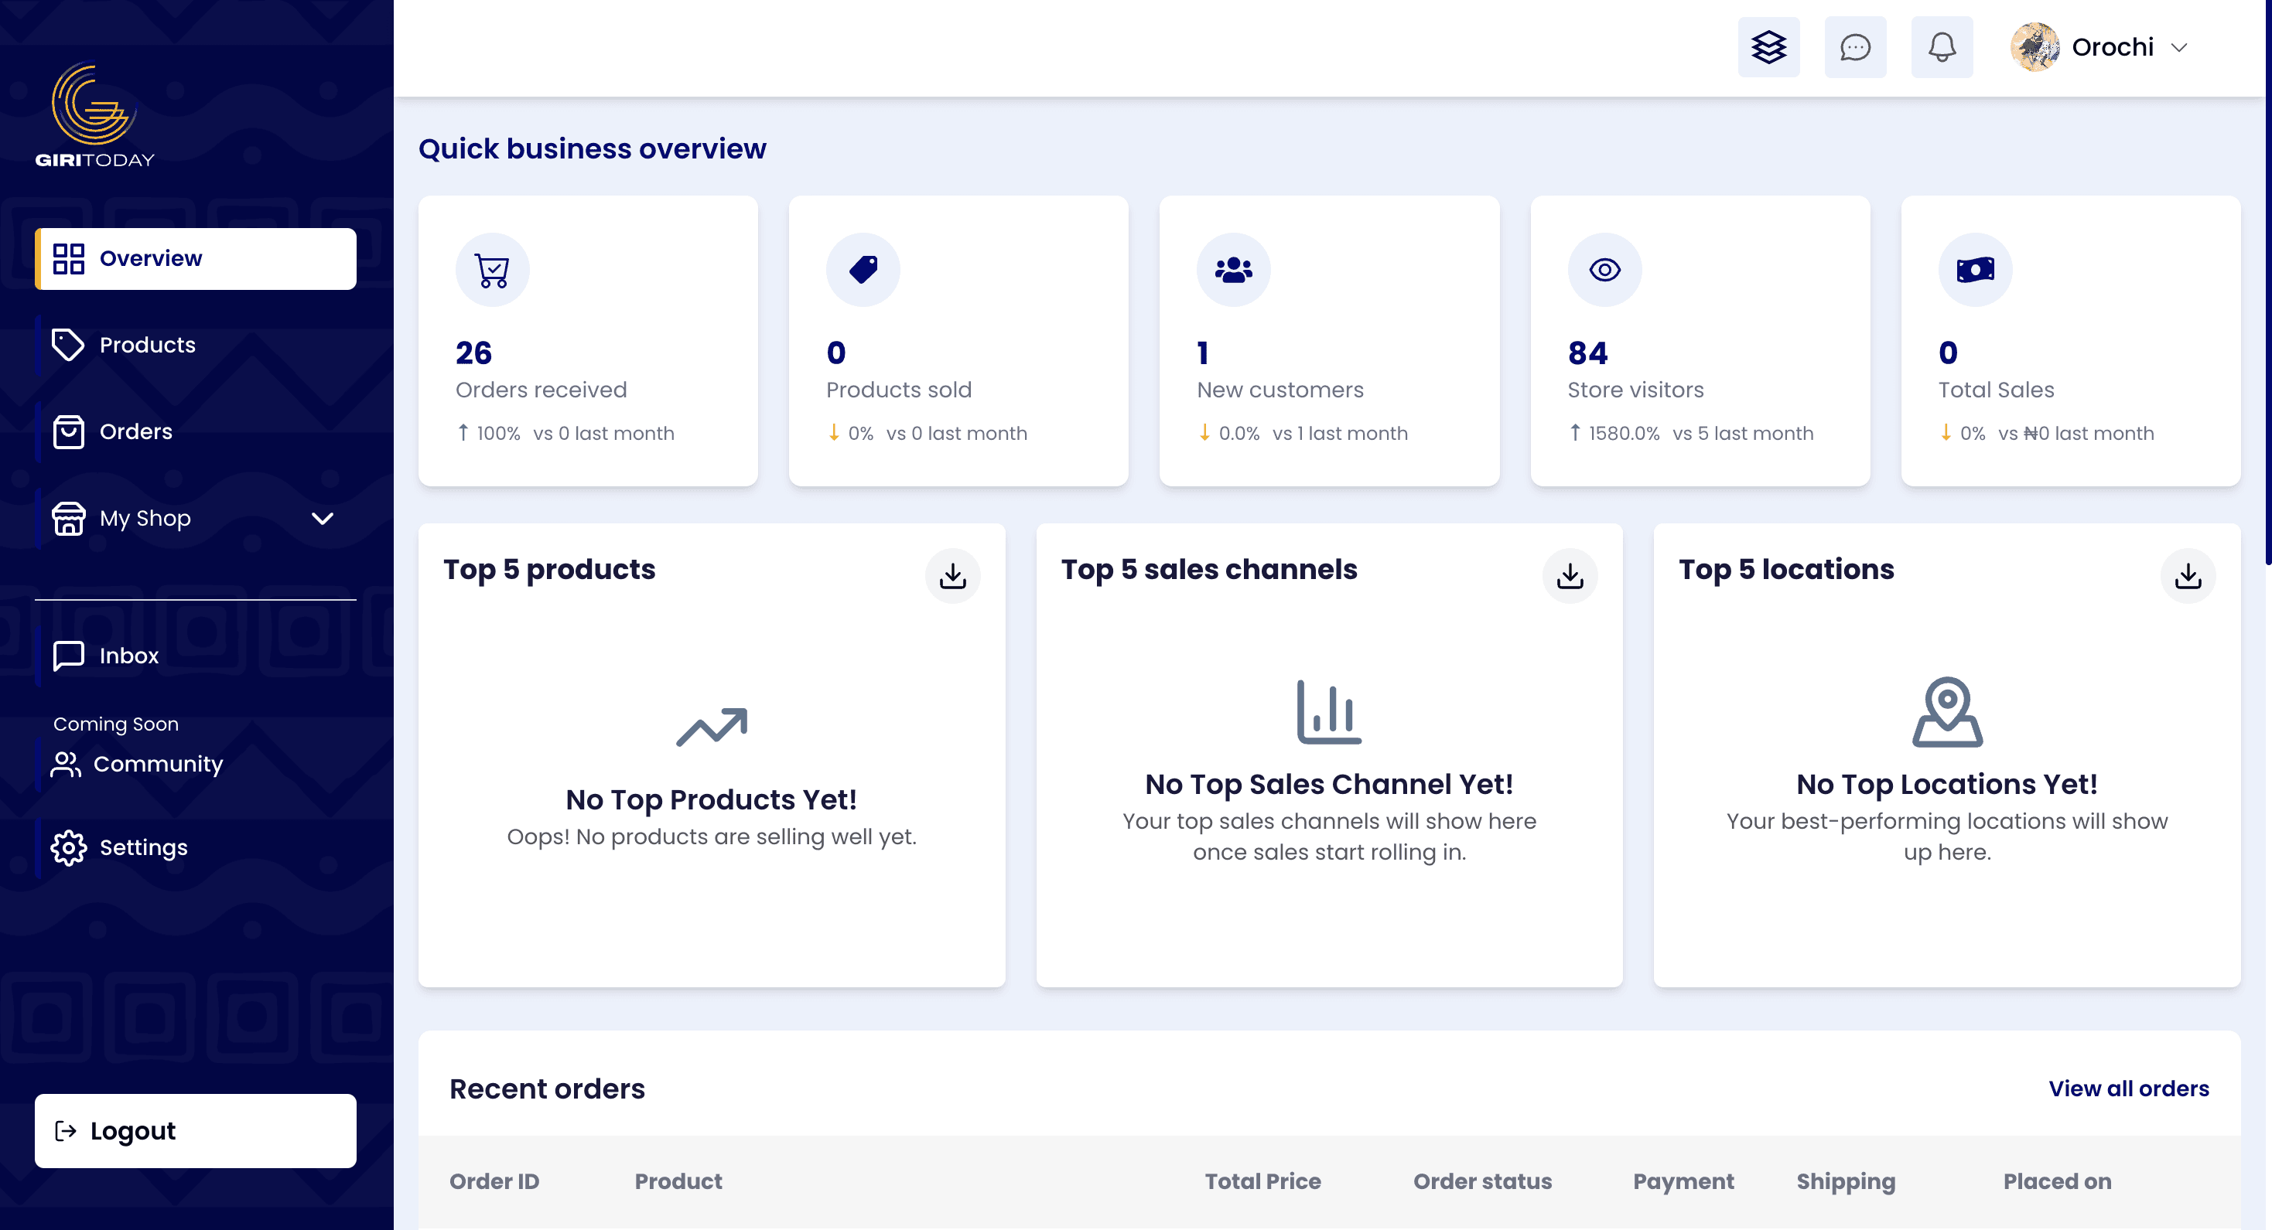2272x1230 pixels.
Task: Click the Coming Soon label
Action: 115,723
